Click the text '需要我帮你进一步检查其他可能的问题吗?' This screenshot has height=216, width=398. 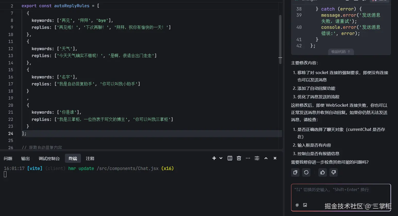[330, 162]
